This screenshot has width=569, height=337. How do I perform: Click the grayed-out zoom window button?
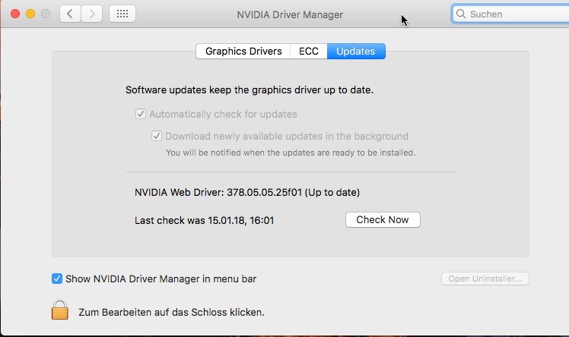46,14
